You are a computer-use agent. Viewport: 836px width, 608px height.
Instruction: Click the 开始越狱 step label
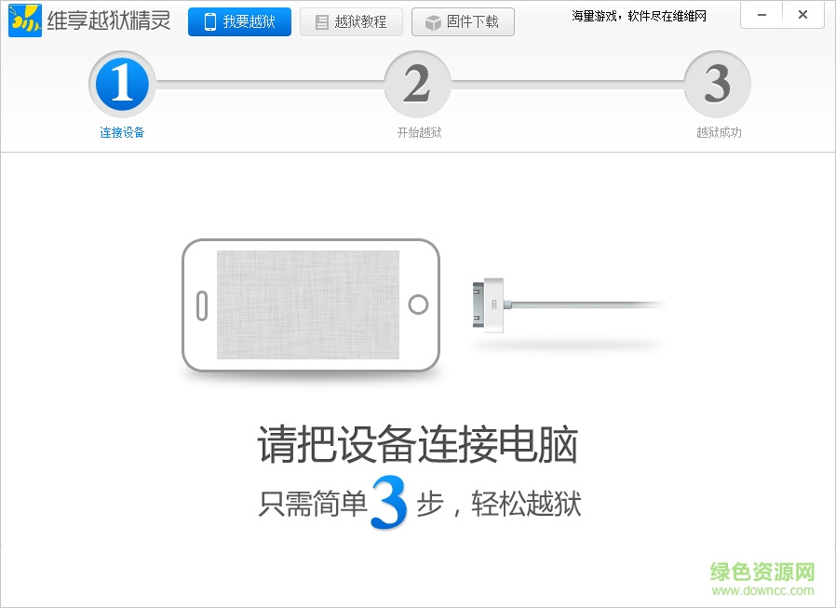[420, 132]
